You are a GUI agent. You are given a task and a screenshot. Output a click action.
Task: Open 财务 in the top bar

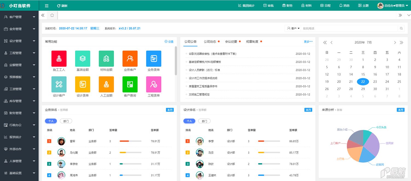(287, 6)
